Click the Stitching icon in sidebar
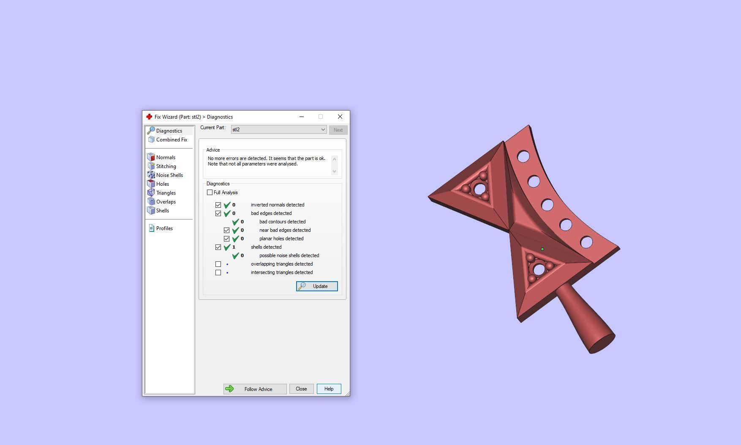Image resolution: width=741 pixels, height=445 pixels. (151, 166)
